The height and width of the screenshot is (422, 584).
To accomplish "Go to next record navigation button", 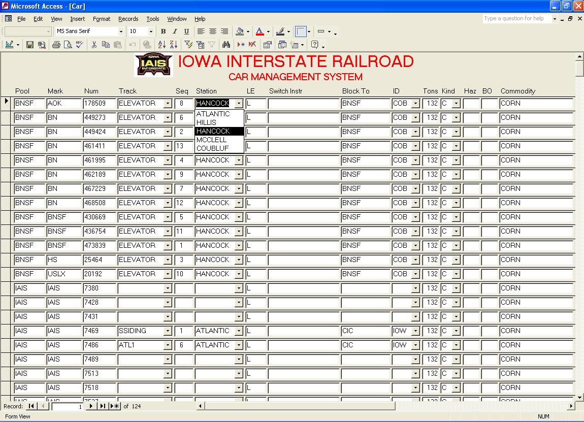I will click(91, 406).
